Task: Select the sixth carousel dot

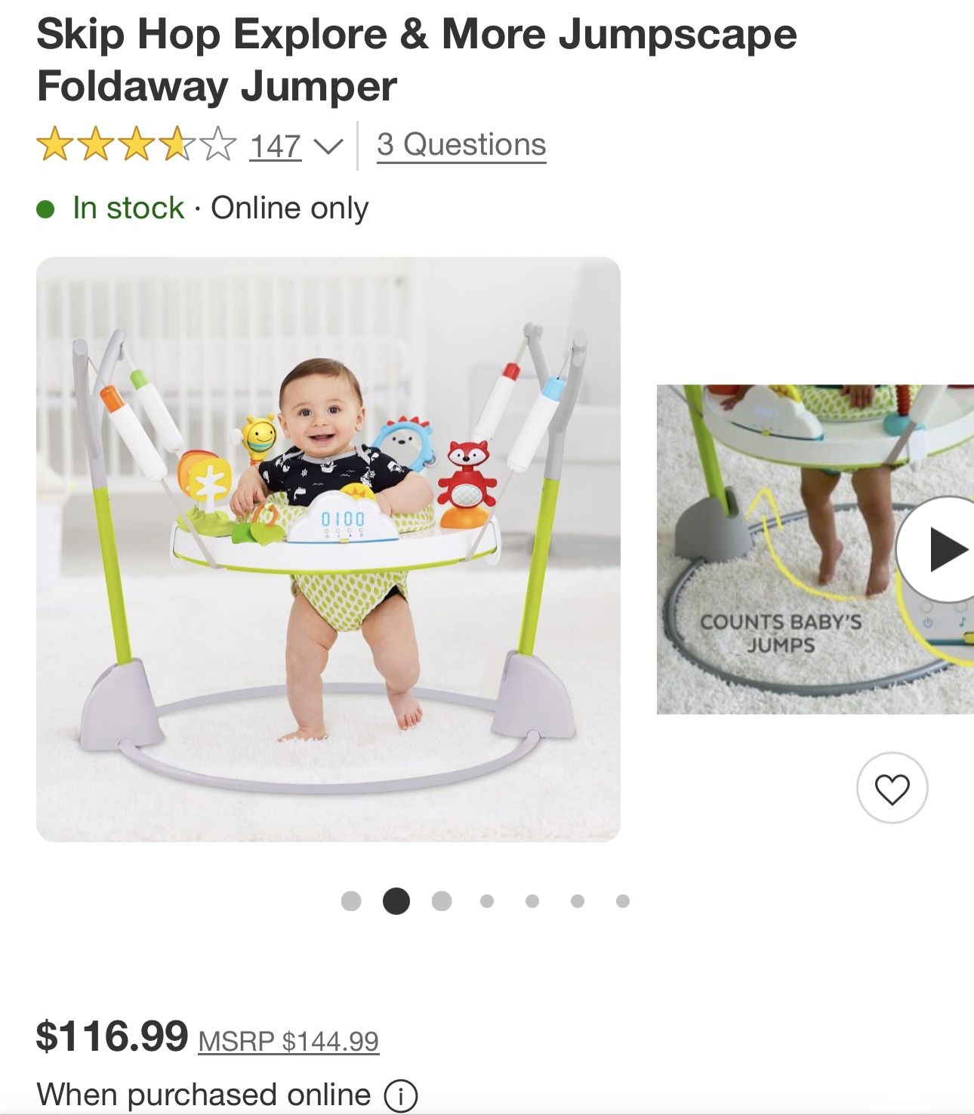Action: [578, 900]
